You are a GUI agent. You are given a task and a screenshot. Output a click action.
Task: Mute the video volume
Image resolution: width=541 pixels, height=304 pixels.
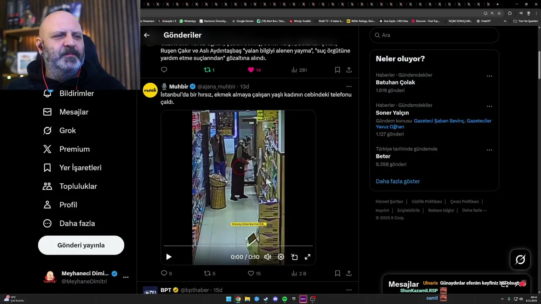268,257
